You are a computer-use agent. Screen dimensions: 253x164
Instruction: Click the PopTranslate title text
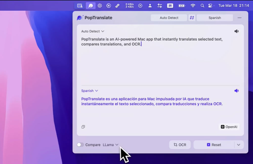[98, 18]
